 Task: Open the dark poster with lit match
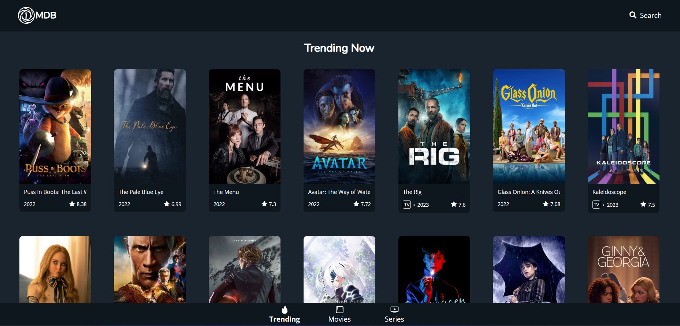[434, 269]
